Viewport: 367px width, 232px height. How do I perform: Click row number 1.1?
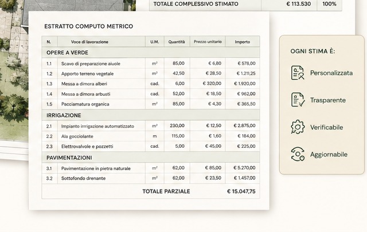click(49, 64)
